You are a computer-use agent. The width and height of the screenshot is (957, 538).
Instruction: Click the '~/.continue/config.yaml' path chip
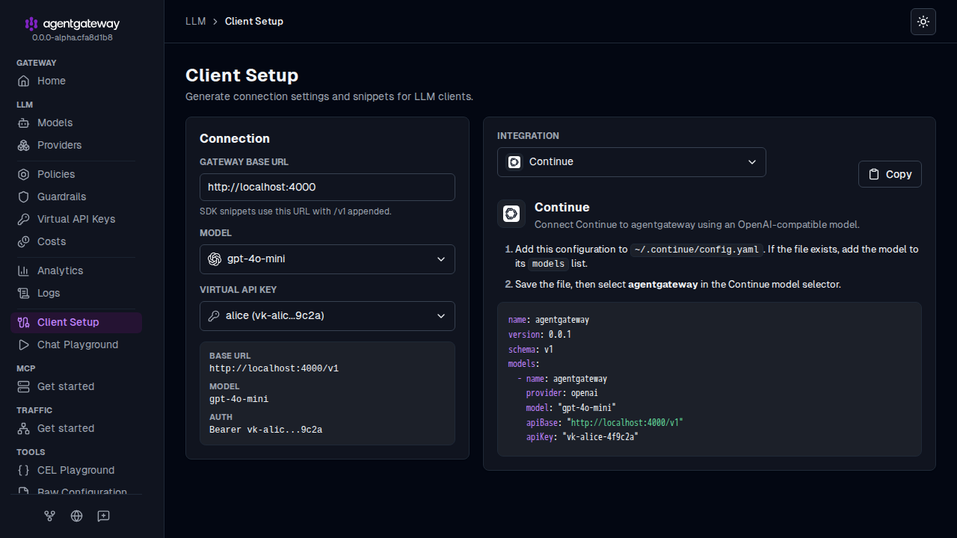tap(697, 250)
